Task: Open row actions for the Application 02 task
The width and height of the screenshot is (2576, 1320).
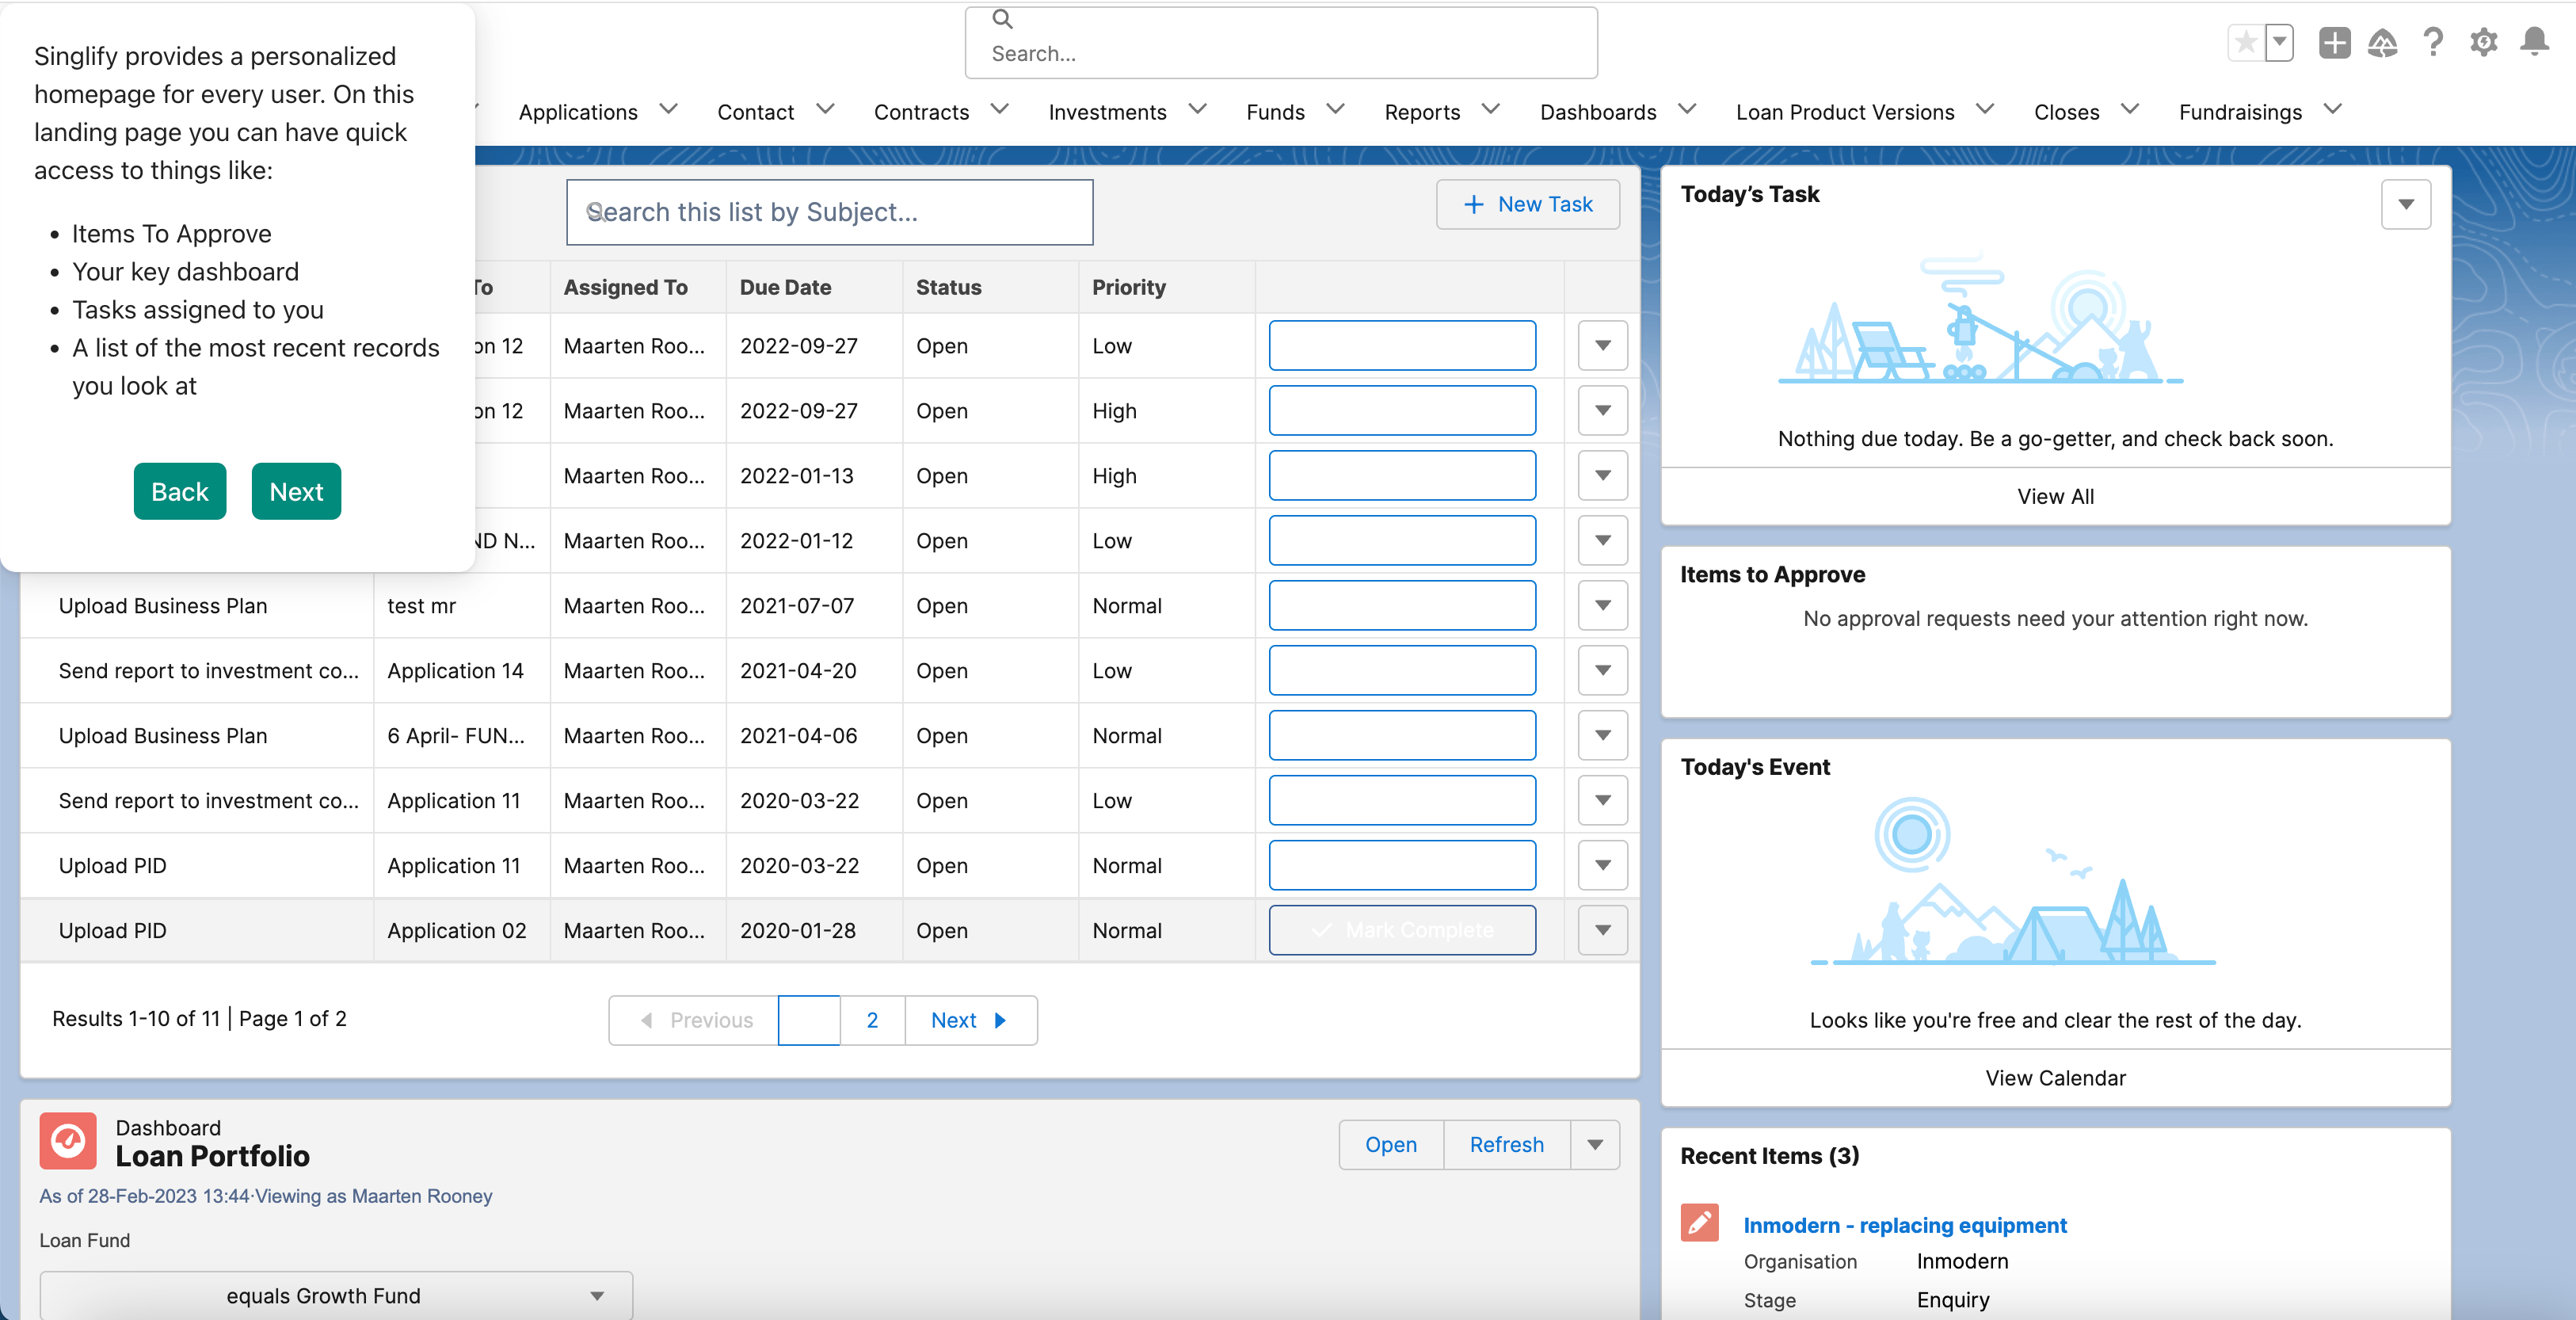Action: 1603,930
